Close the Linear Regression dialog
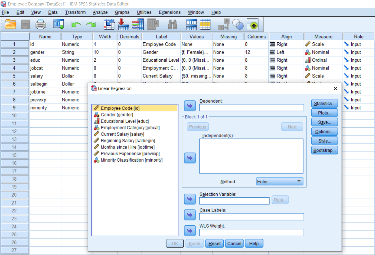This screenshot has height=255, width=375. 335,88
